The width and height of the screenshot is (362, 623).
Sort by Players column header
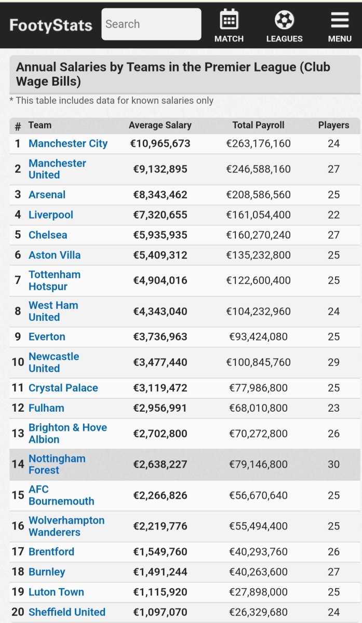(x=333, y=125)
